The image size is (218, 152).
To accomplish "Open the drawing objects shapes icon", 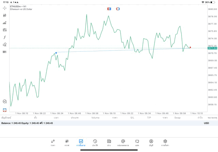I will 5,45.
